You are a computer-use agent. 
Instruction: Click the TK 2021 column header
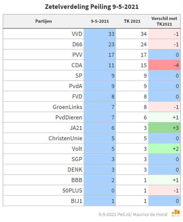pos(132,21)
